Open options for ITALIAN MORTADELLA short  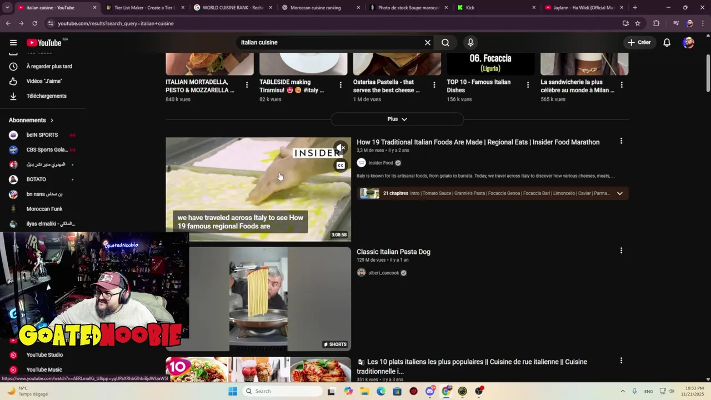tap(247, 85)
